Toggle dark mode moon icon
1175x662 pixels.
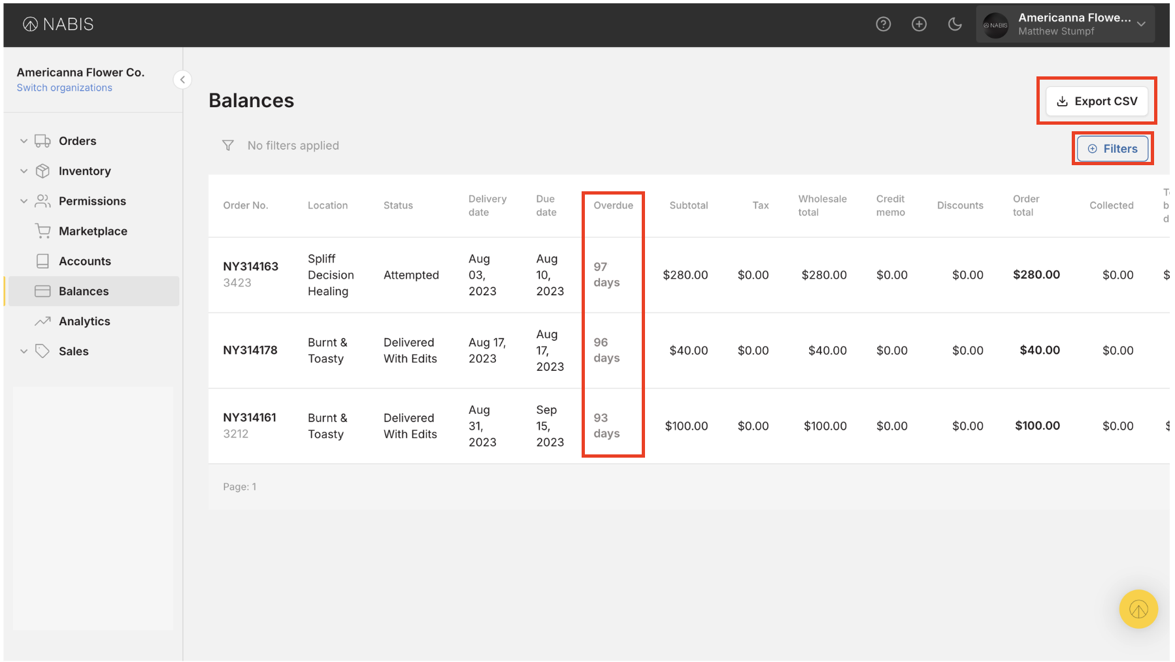click(955, 24)
